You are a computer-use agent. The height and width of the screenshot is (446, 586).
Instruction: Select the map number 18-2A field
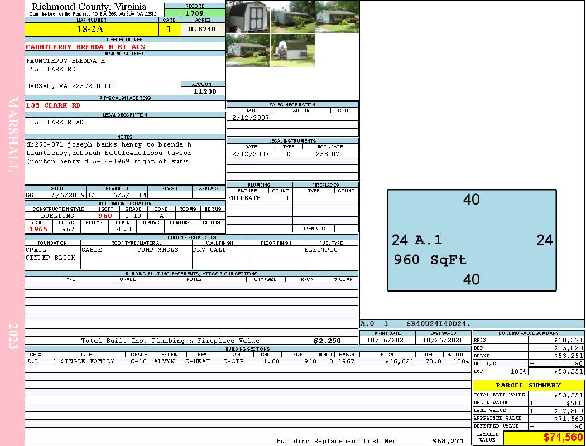[92, 30]
